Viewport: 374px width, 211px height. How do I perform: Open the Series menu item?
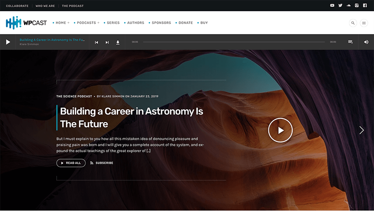click(x=113, y=23)
